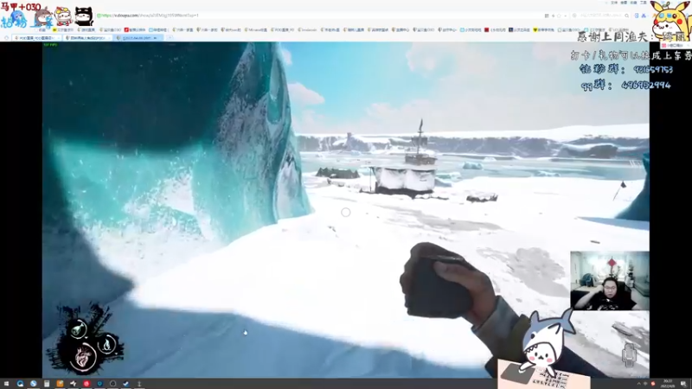Screen dimensions: 692x389
Task: Click the flame icon in game HUD
Action: pyautogui.click(x=107, y=344)
